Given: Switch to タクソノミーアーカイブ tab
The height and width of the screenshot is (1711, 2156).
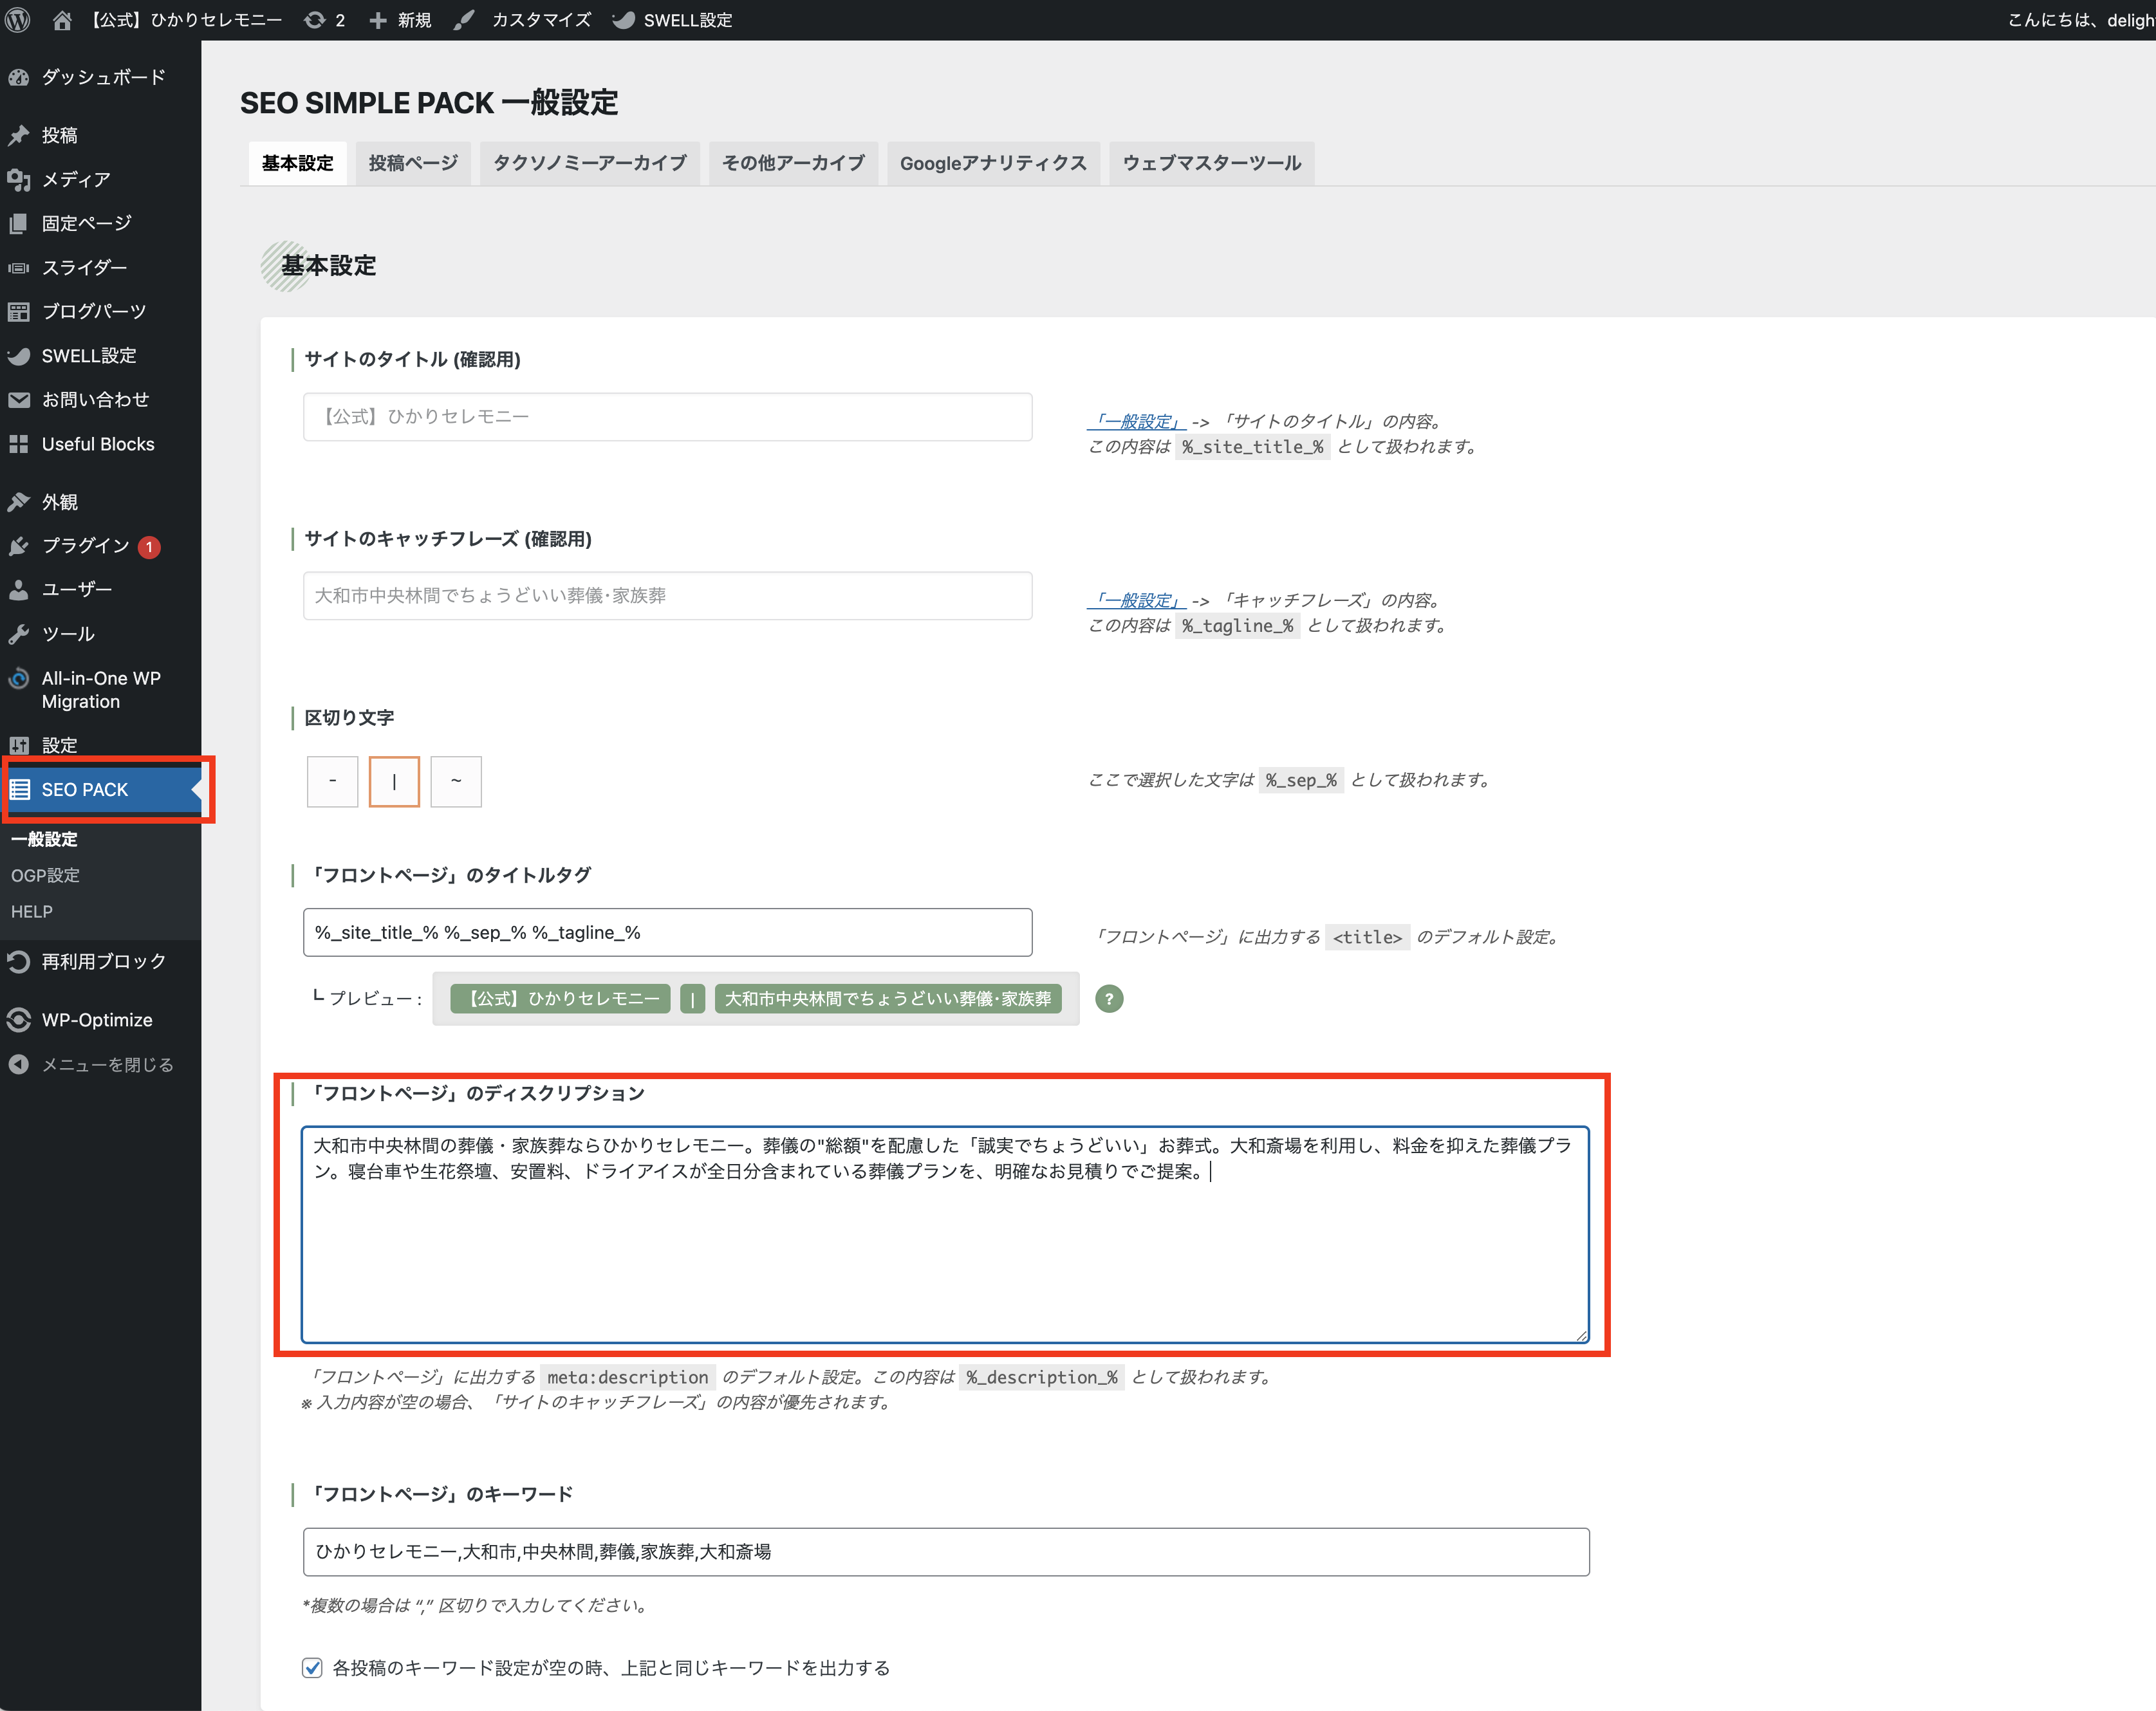Looking at the screenshot, I should click(590, 163).
